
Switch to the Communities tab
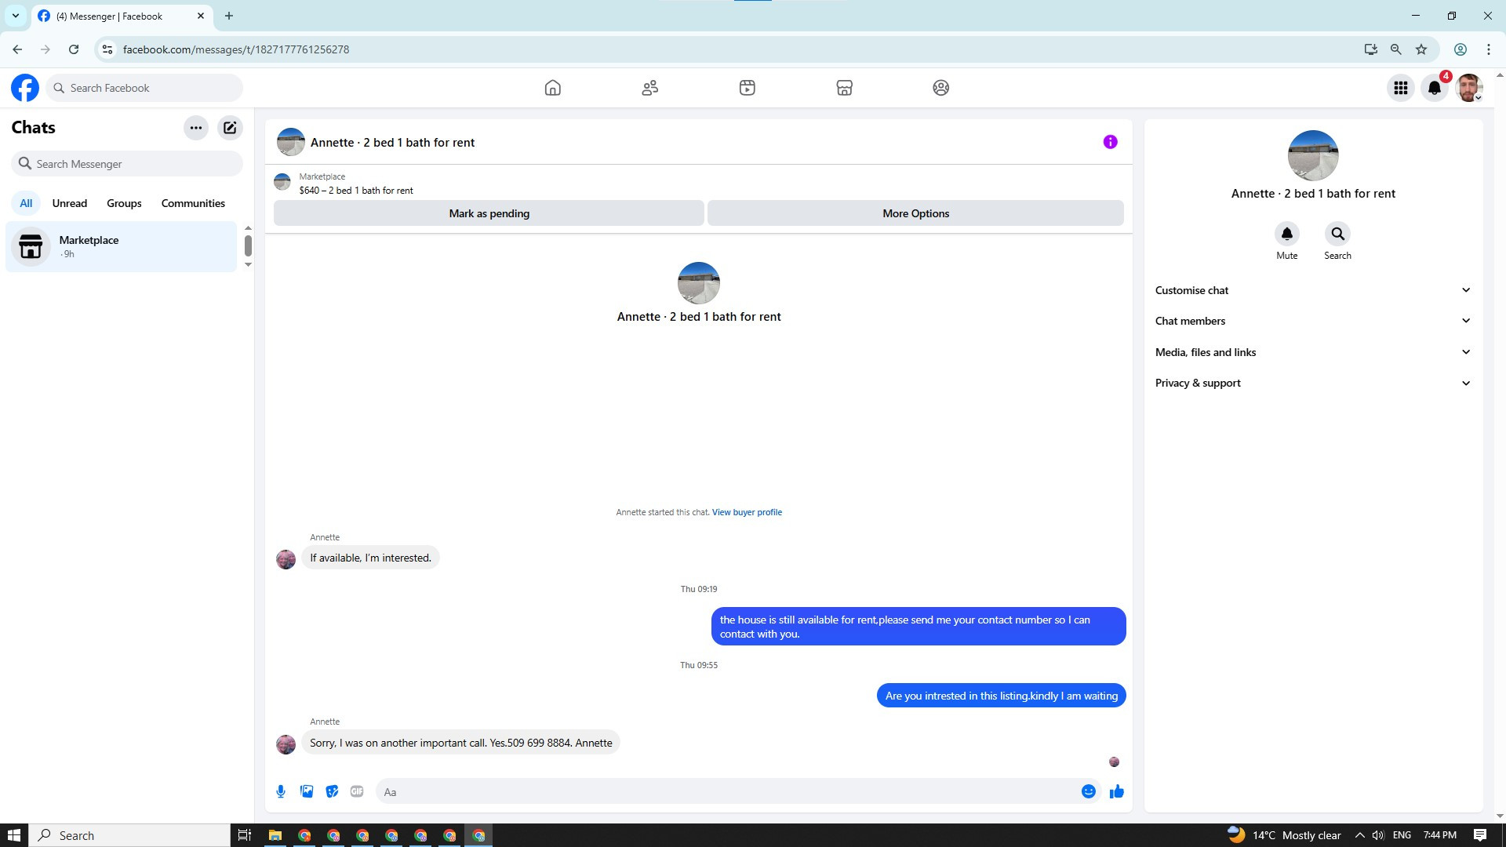point(193,203)
